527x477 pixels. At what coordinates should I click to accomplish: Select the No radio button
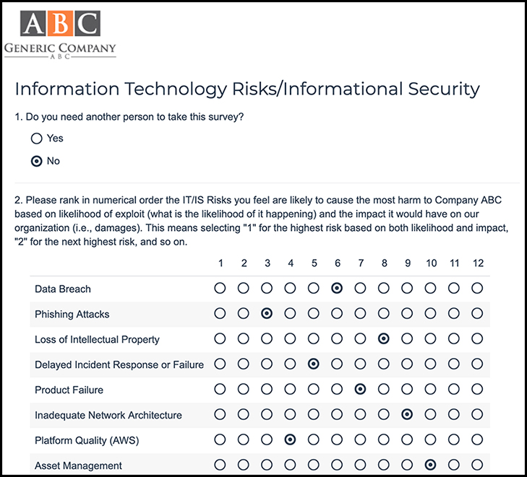coord(36,161)
